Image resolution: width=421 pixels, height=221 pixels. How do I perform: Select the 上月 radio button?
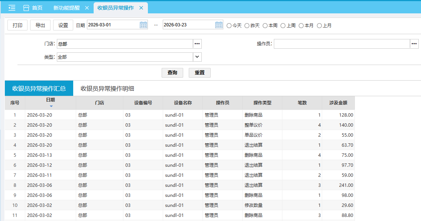tap(319, 26)
